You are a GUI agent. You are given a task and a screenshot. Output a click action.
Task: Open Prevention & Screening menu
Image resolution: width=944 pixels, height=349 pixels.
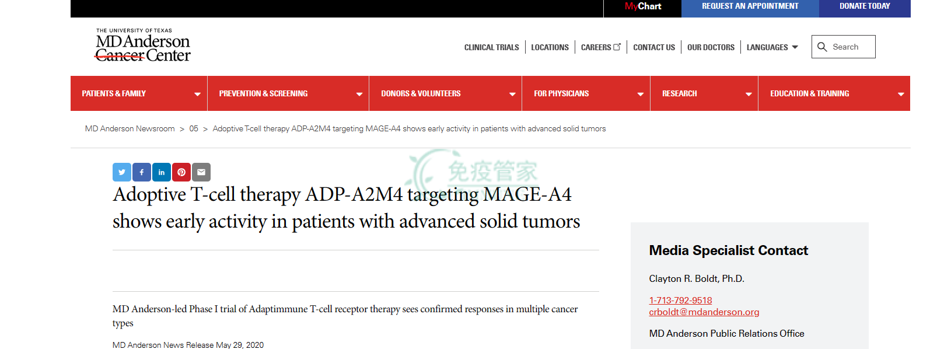click(x=288, y=93)
